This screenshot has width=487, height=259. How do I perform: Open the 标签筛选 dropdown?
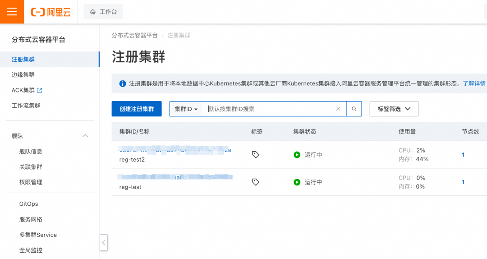pyautogui.click(x=394, y=109)
